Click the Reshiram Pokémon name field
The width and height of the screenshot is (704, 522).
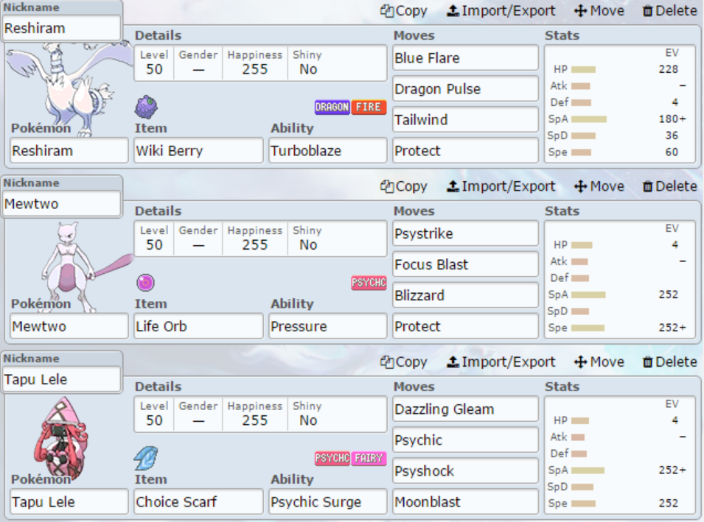click(x=69, y=151)
